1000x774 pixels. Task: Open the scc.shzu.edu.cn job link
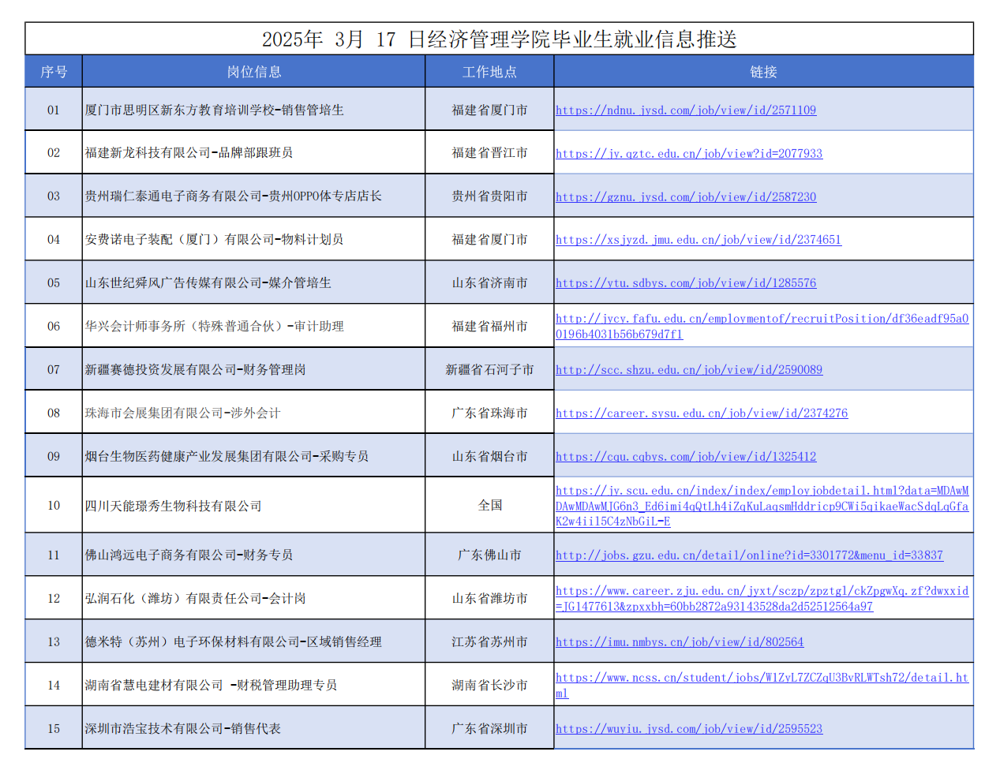(x=688, y=370)
